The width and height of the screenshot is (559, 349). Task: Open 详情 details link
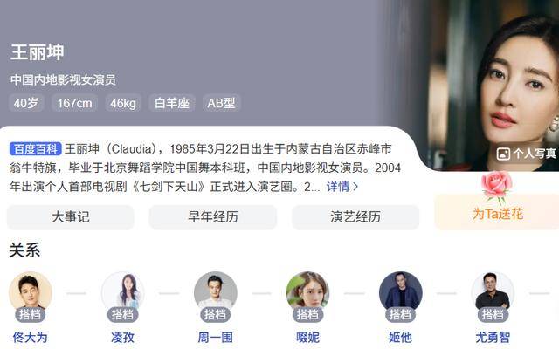point(338,186)
